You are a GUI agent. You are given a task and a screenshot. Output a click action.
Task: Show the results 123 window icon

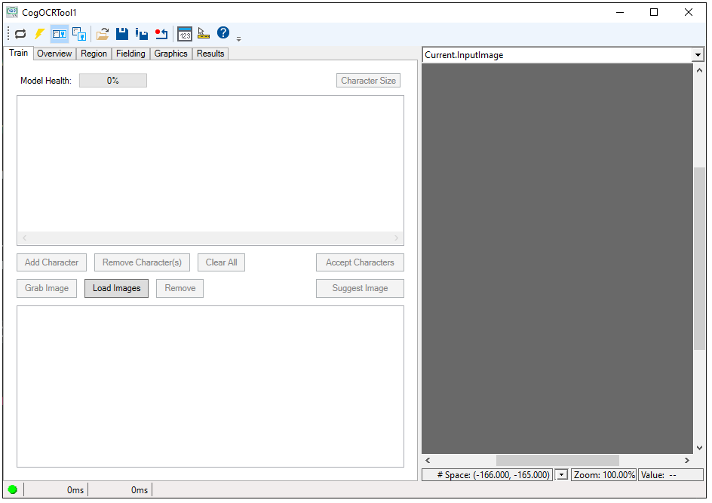pyautogui.click(x=185, y=34)
